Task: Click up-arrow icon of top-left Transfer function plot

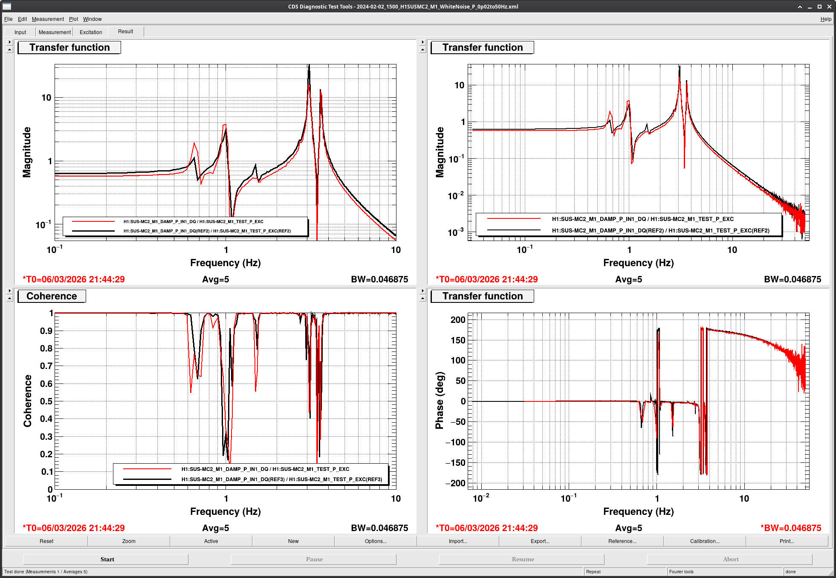Action: [10, 49]
